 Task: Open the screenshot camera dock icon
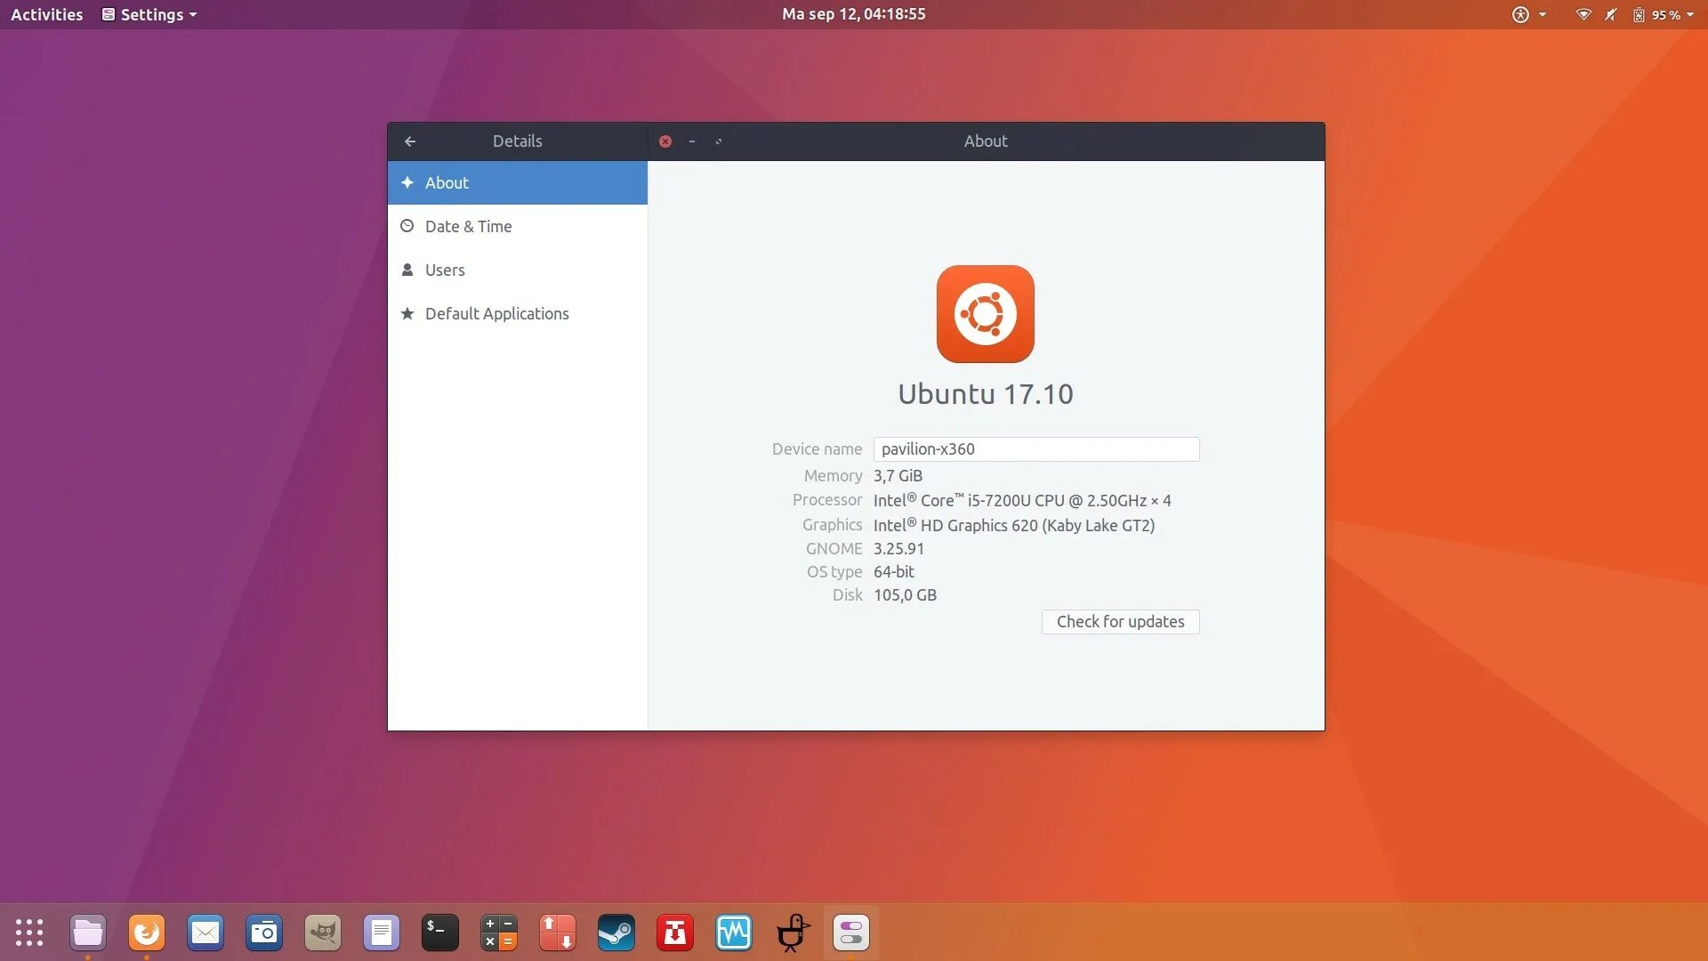(264, 933)
